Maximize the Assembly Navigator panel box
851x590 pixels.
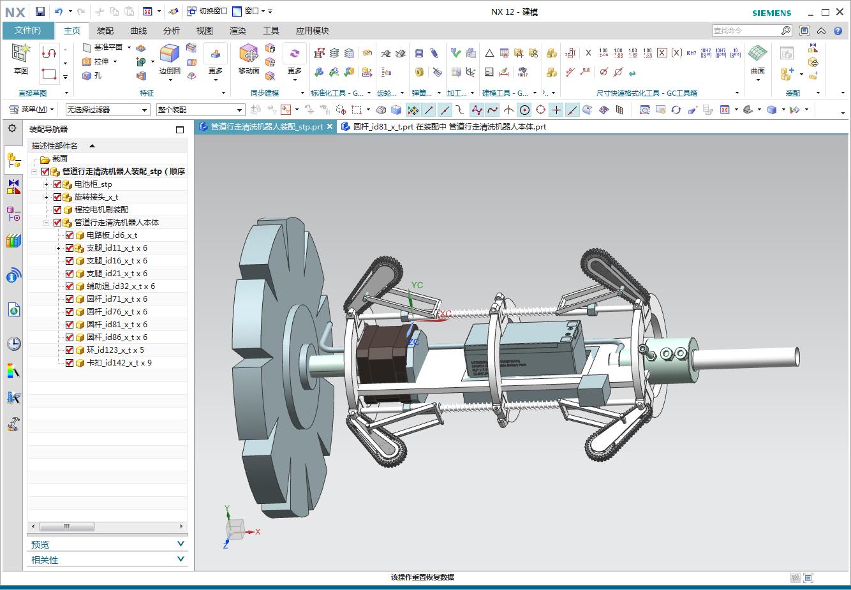[180, 129]
